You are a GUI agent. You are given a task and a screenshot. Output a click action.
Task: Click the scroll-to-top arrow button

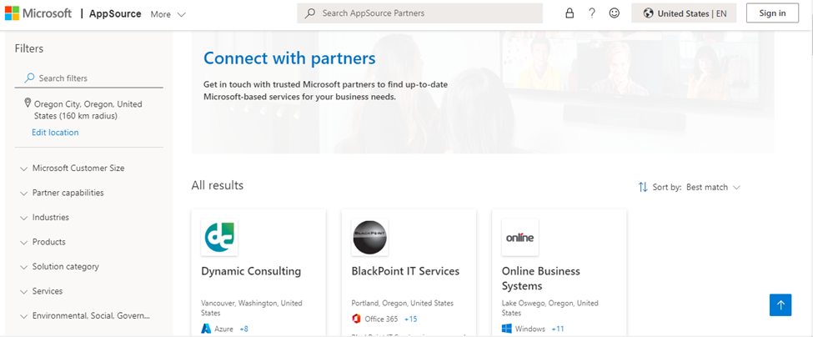(780, 304)
